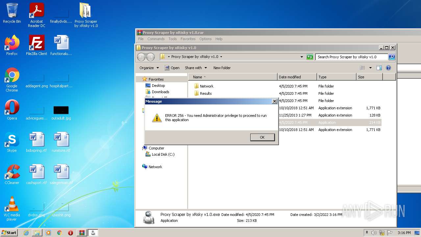Open Opera from taskbar
421x237 pixels.
pos(70,233)
